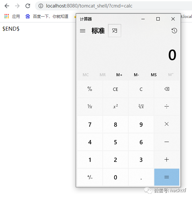Toggle the keep-on-top window icon
This screenshot has height=199, width=192.
[115, 31]
